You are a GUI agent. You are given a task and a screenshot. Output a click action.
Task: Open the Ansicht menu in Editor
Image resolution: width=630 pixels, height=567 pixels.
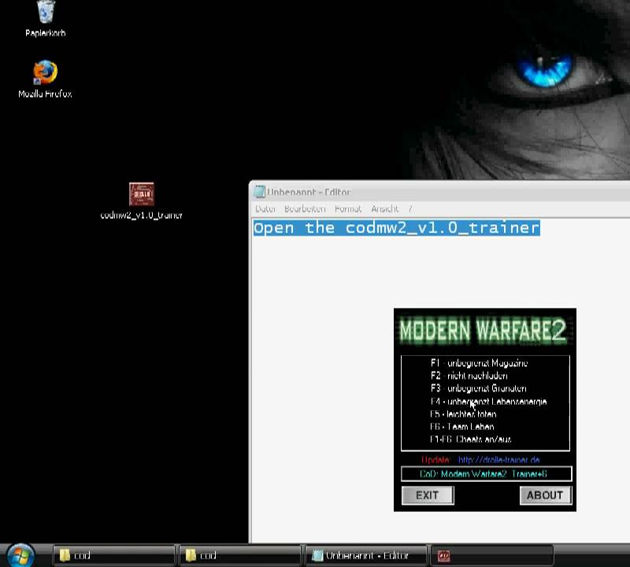point(384,209)
